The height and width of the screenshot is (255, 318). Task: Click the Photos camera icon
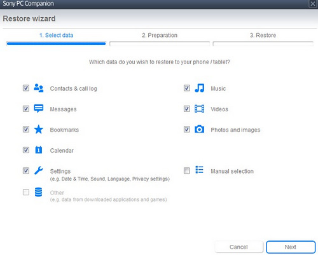click(199, 129)
